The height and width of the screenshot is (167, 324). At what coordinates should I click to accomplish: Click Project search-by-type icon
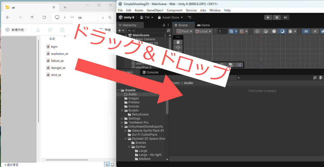315,78
